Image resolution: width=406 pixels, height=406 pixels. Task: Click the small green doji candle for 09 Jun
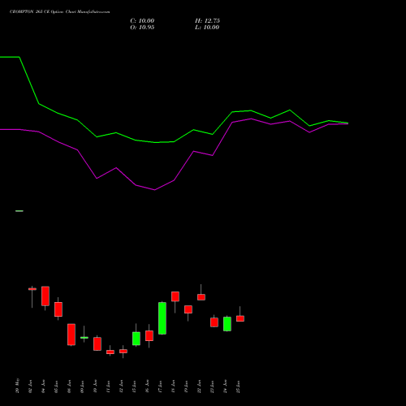pyautogui.click(x=84, y=338)
